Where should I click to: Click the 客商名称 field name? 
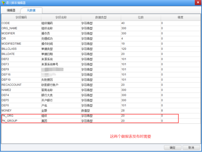47,90
